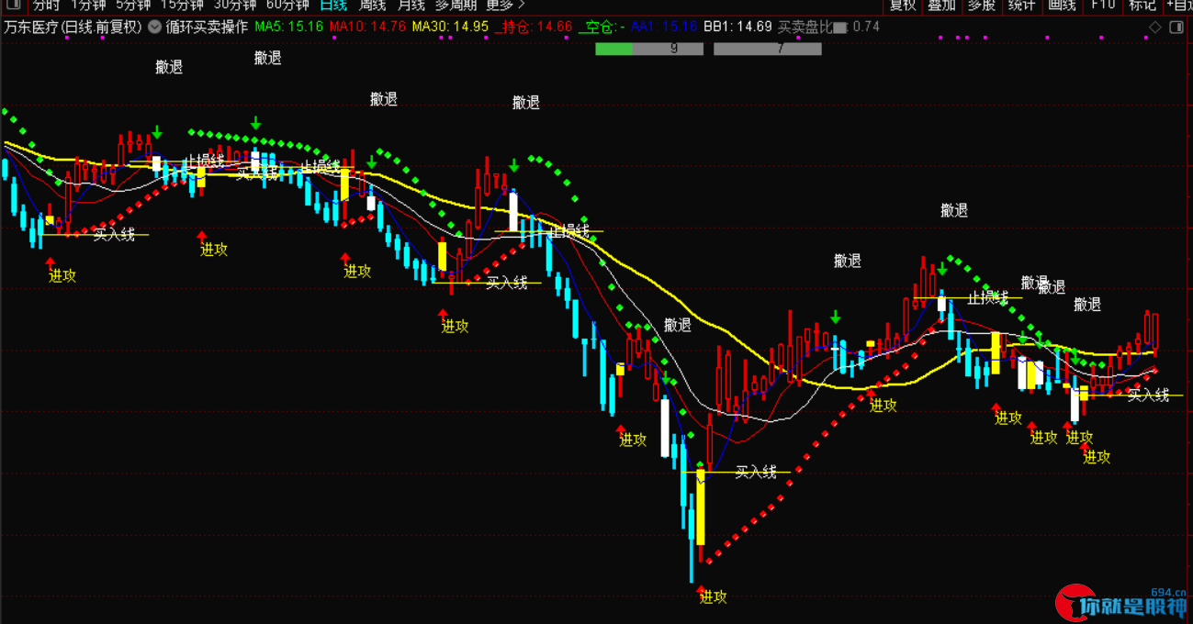Viewport: 1193px width, 624px height.
Task: Click the 持仓: 14.66 value
Action: click(534, 27)
